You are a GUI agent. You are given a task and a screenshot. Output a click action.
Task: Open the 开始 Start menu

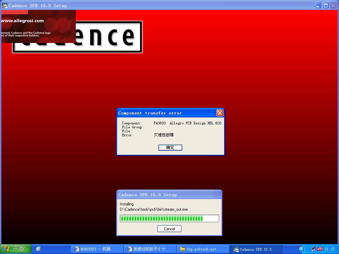pyautogui.click(x=16, y=249)
